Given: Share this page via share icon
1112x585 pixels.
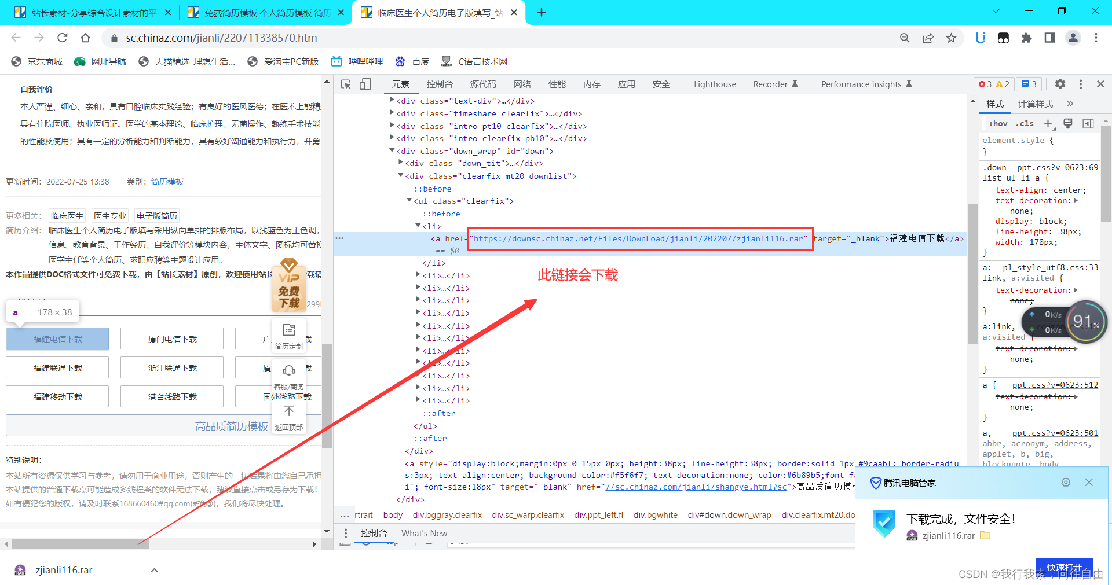Looking at the screenshot, I should tap(928, 38).
